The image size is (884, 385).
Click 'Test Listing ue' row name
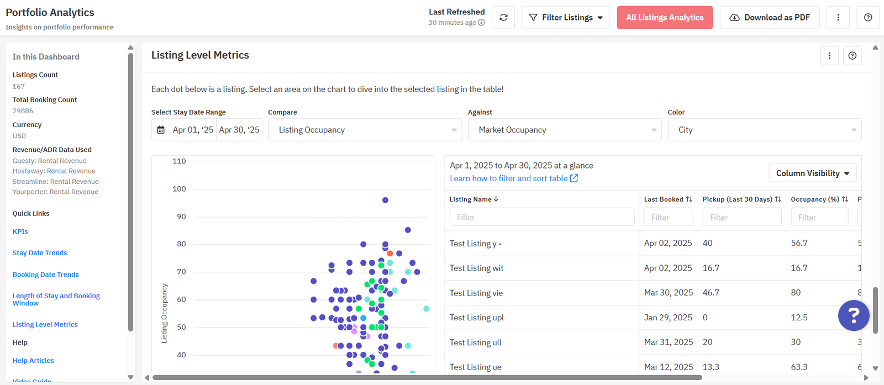pos(476,367)
